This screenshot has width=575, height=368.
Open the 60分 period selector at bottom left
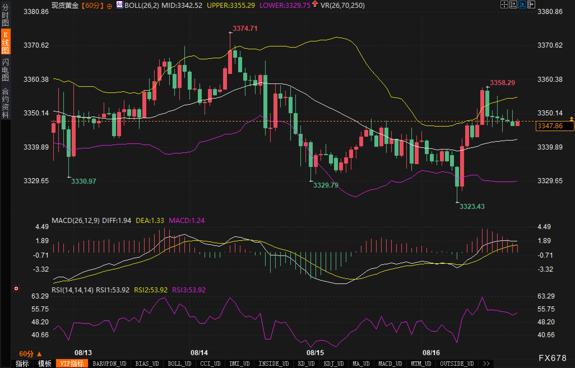(30, 354)
